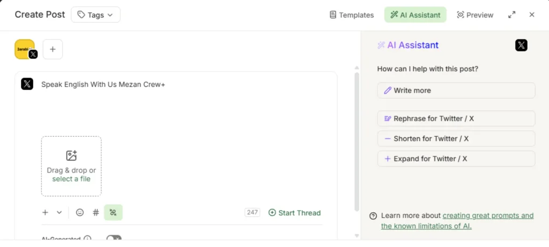Expand the chevron next to plus icon
The image size is (549, 247).
tap(59, 212)
